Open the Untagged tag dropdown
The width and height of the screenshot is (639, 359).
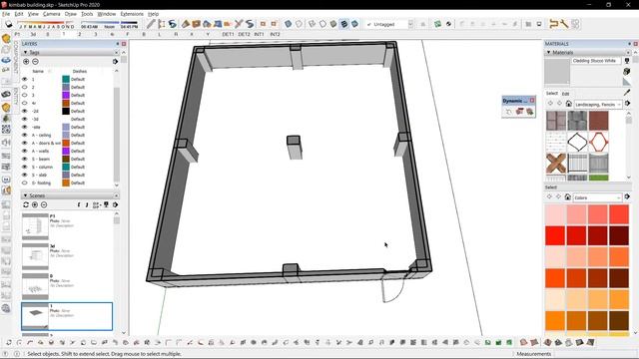click(410, 24)
